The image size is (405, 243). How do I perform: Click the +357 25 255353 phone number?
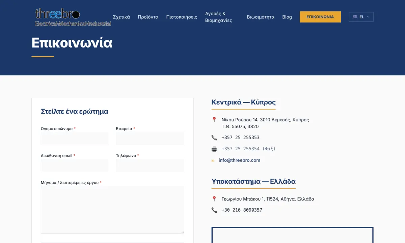(x=241, y=138)
